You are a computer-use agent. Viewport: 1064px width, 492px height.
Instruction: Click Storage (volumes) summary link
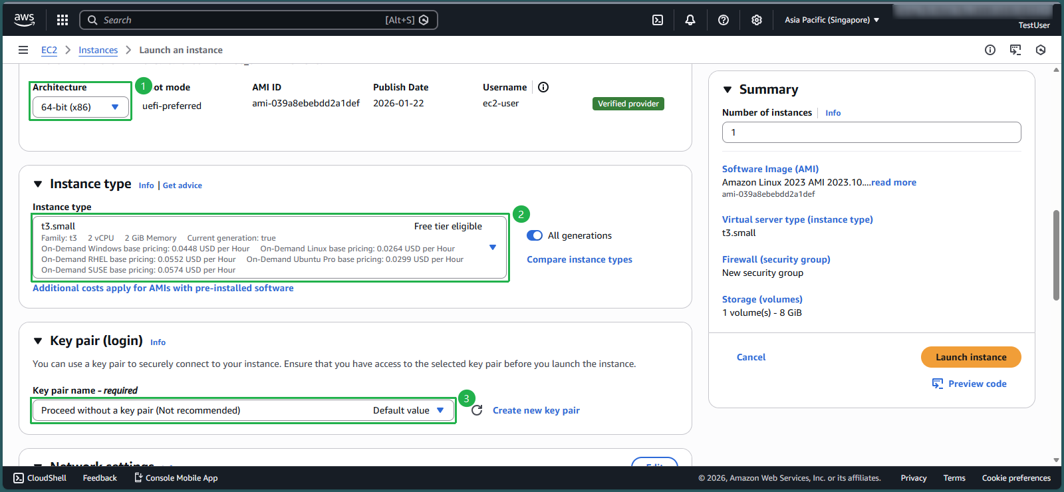tap(762, 299)
